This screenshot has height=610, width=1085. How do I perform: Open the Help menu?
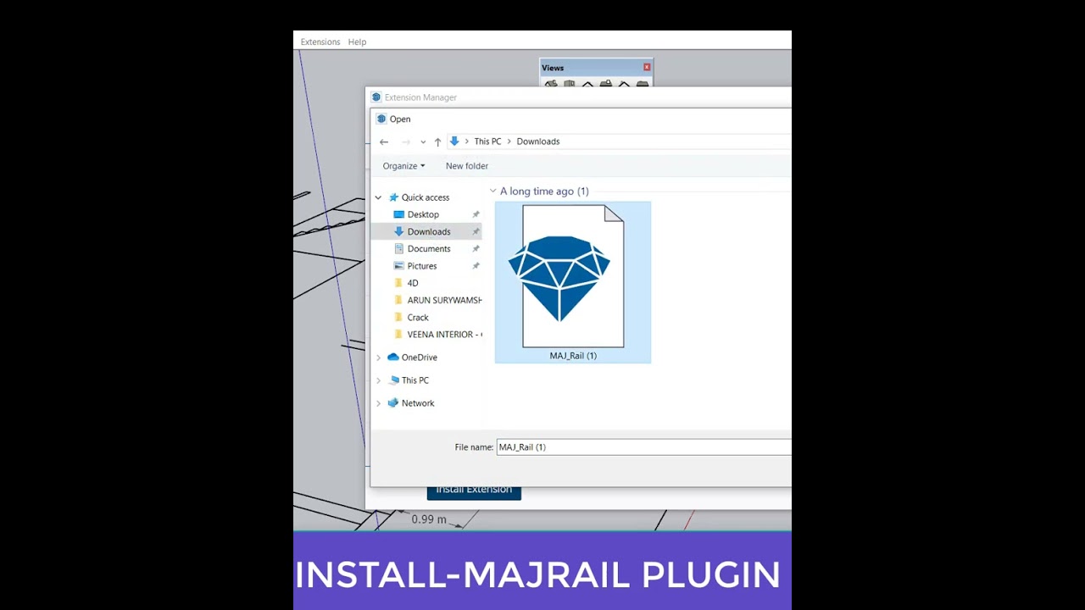(x=357, y=42)
